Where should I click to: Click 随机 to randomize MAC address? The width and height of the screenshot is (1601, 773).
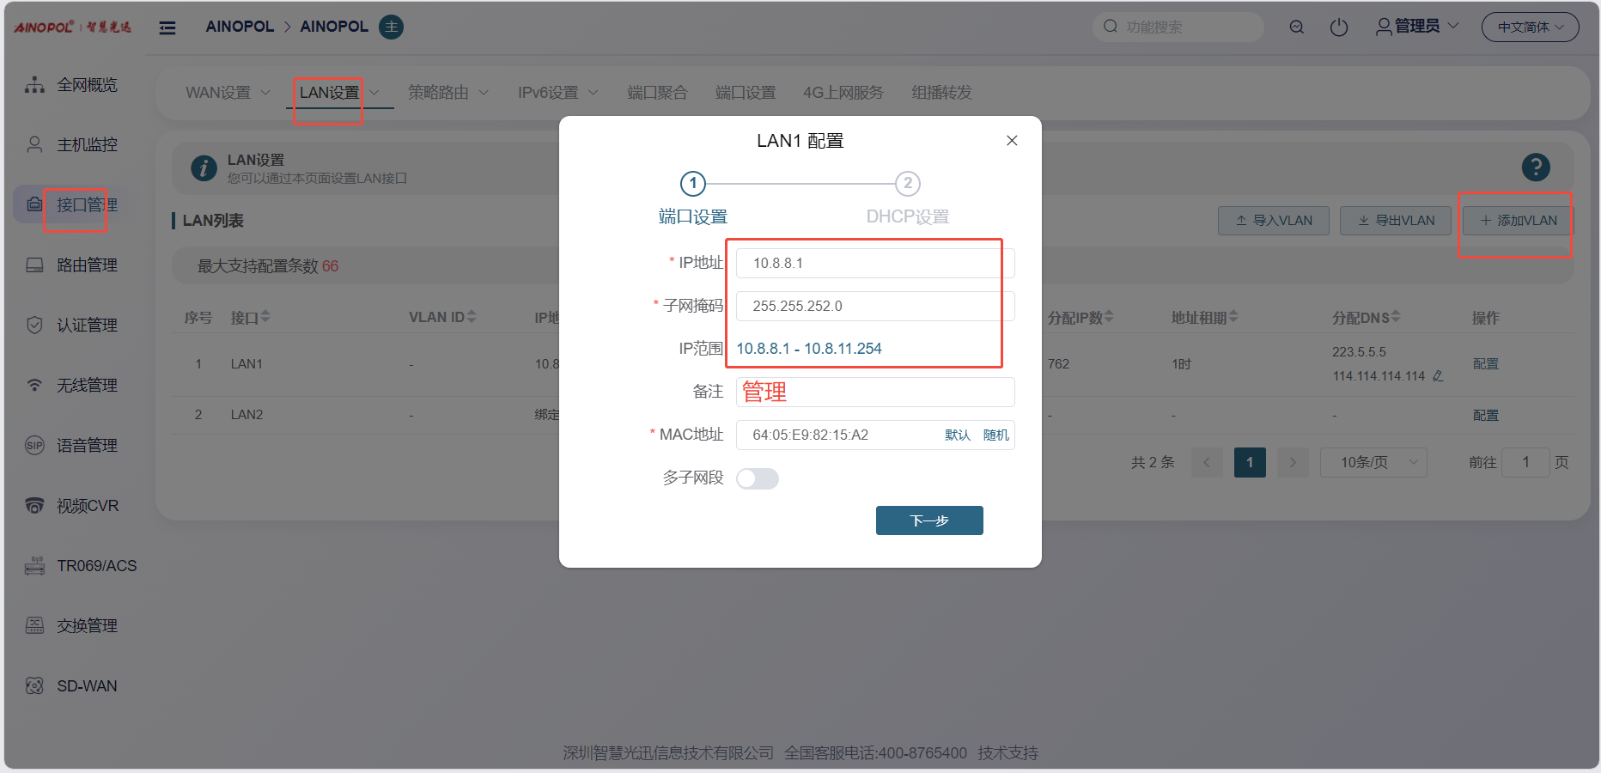pos(995,435)
